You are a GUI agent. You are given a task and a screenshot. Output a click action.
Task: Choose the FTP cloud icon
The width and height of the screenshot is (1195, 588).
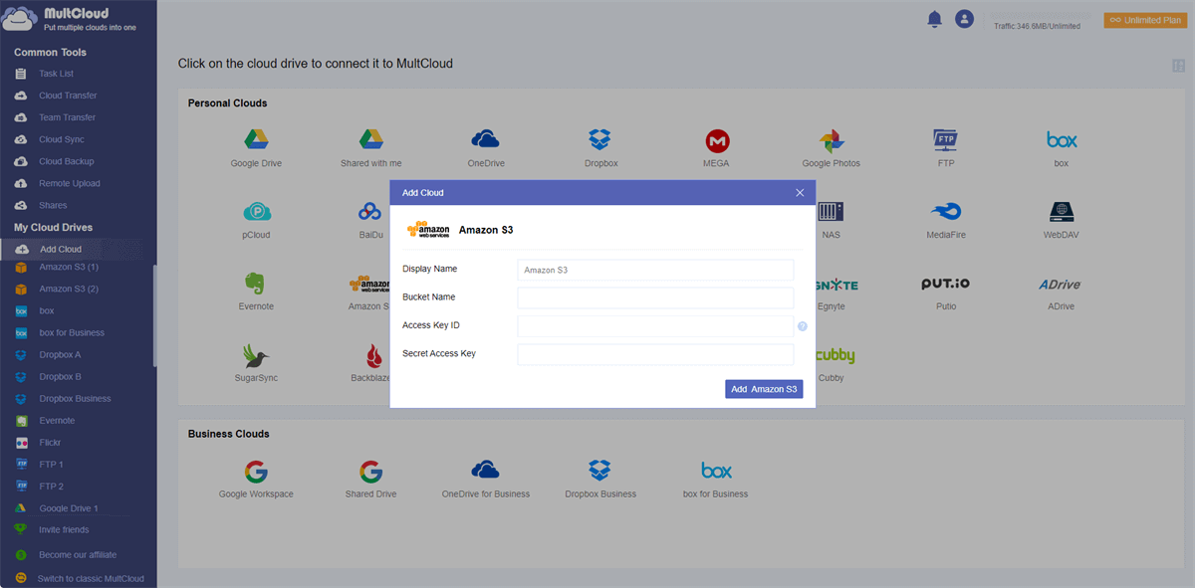(x=946, y=139)
